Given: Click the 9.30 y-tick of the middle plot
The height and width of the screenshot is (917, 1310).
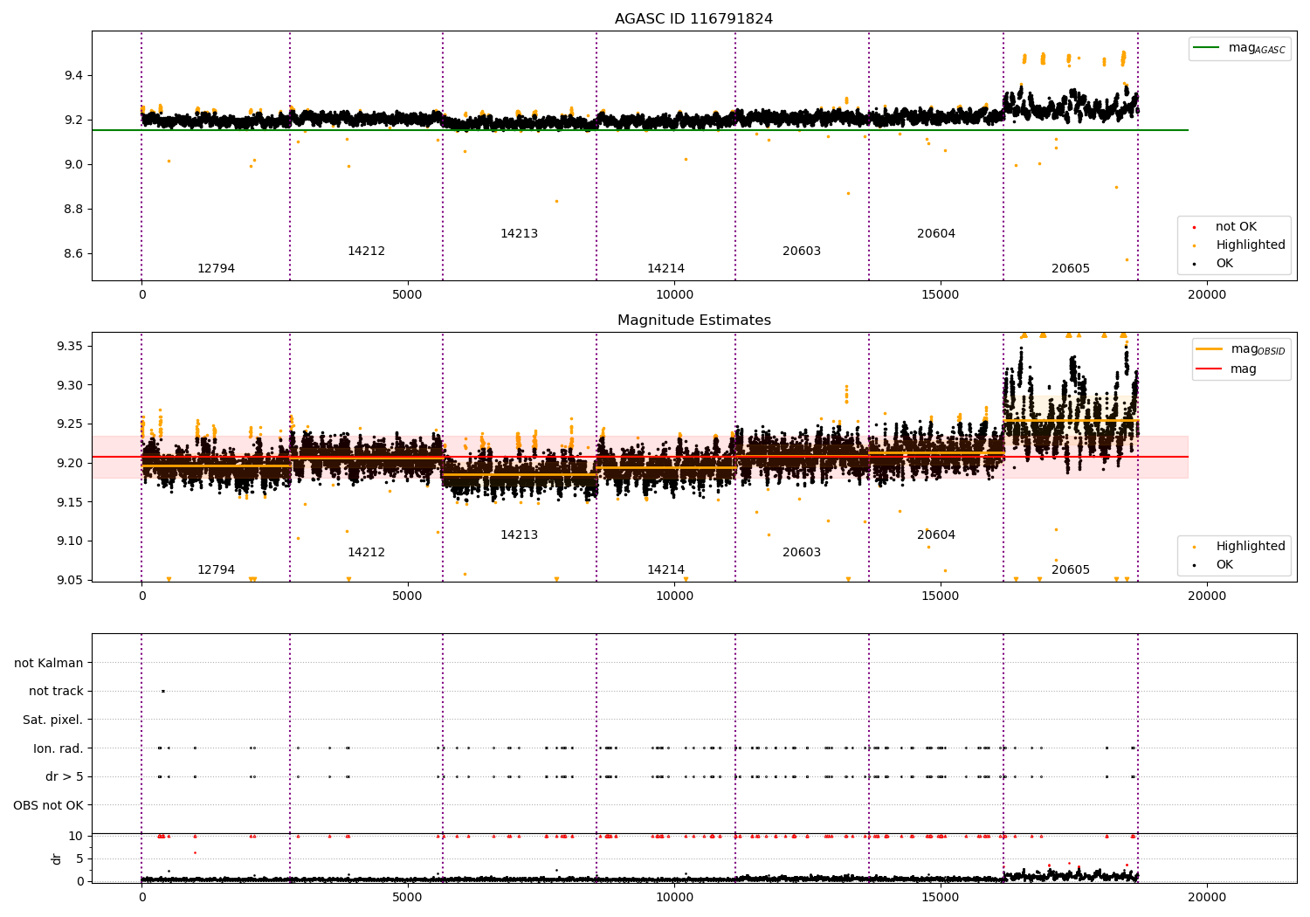Looking at the screenshot, I should pyautogui.click(x=70, y=386).
